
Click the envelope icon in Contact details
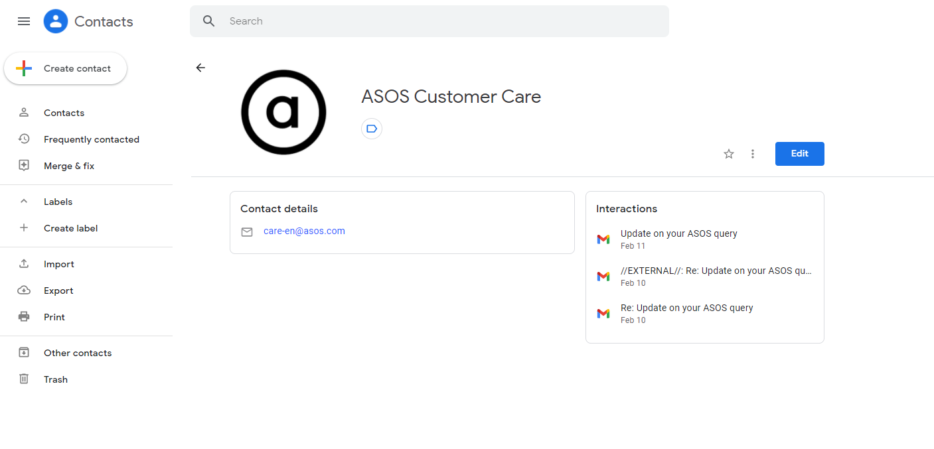[247, 232]
